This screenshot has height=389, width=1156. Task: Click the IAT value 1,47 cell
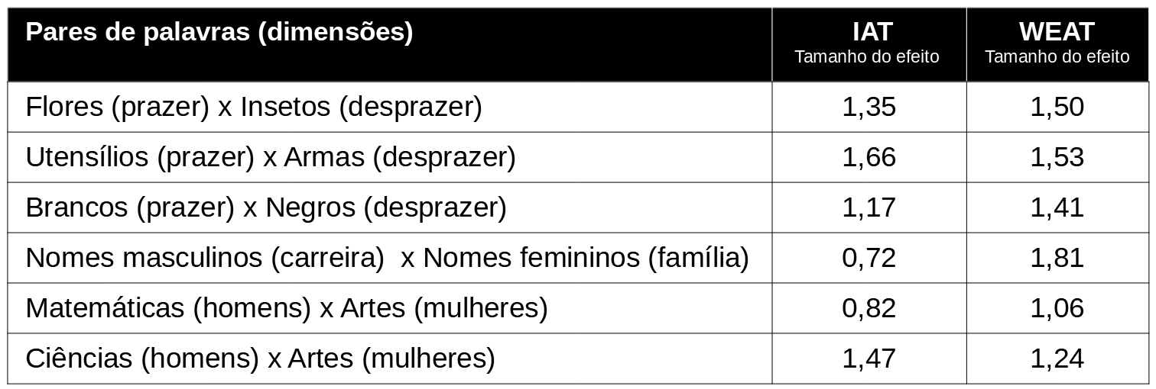[x=869, y=358]
